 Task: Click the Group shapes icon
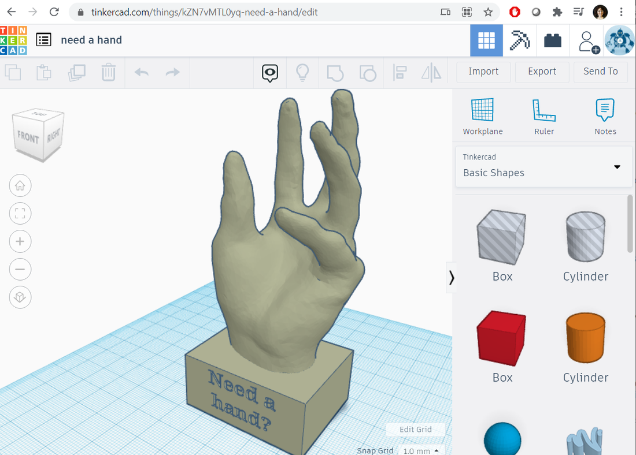[335, 73]
